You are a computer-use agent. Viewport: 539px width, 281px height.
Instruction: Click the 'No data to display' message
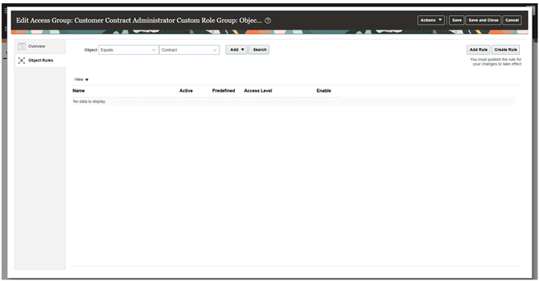tap(89, 102)
